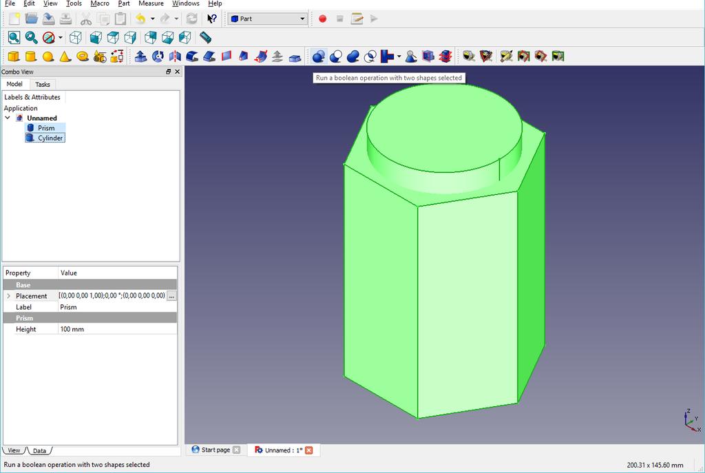Switch to the Model tab

click(14, 84)
